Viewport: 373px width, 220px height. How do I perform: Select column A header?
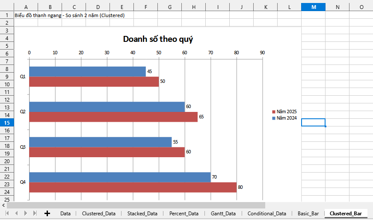tap(26, 7)
